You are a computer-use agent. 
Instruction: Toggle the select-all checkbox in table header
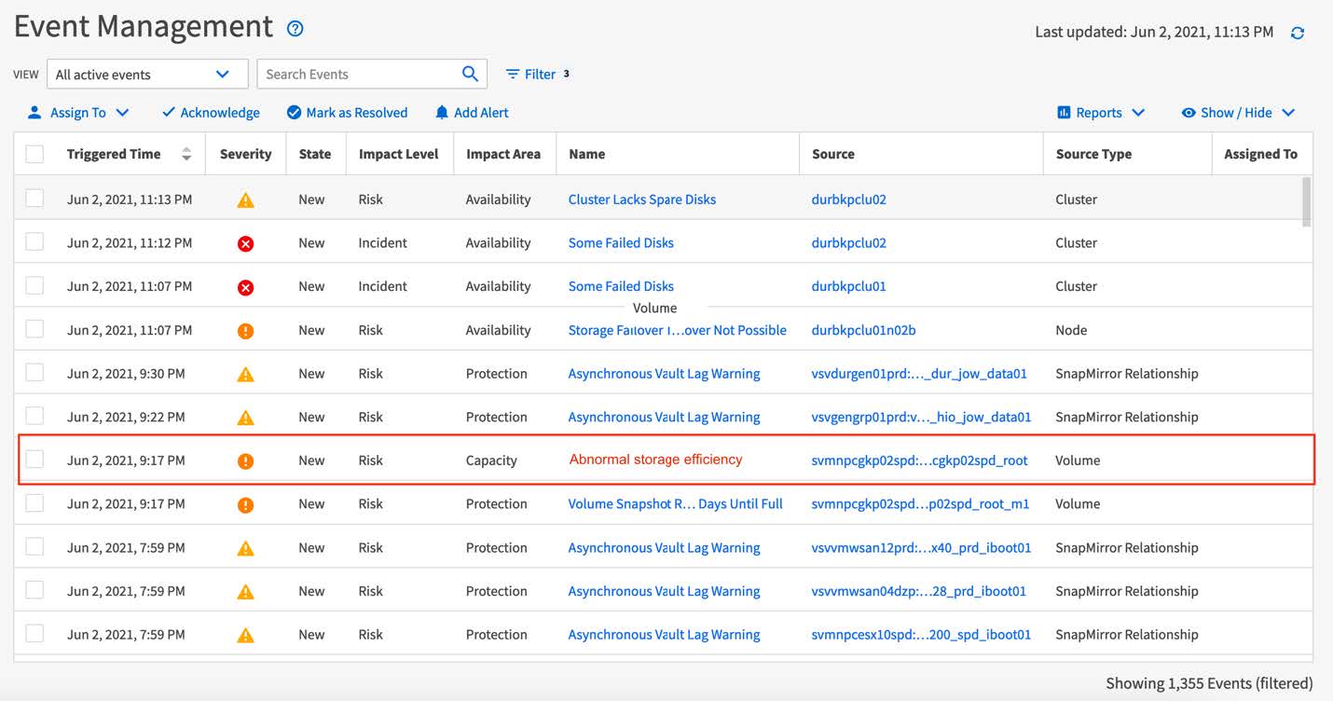(34, 155)
